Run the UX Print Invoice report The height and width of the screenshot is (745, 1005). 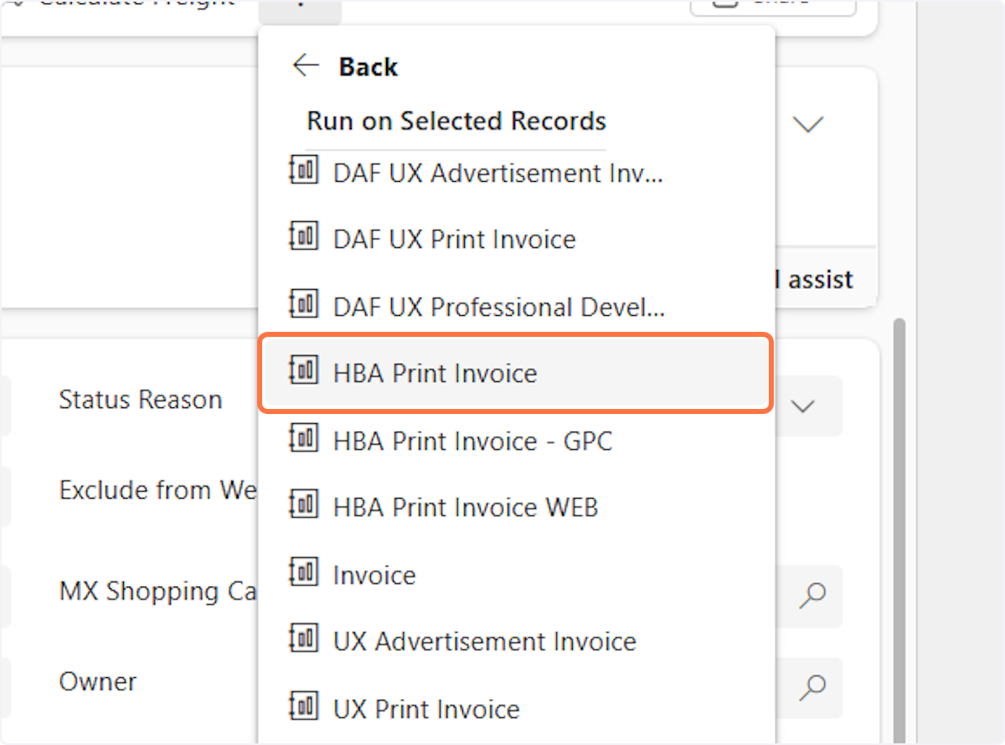[x=426, y=709]
